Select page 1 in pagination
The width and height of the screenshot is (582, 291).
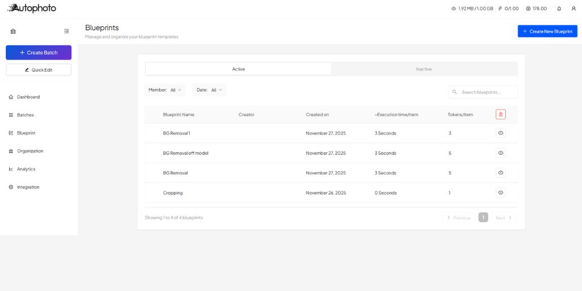click(483, 218)
